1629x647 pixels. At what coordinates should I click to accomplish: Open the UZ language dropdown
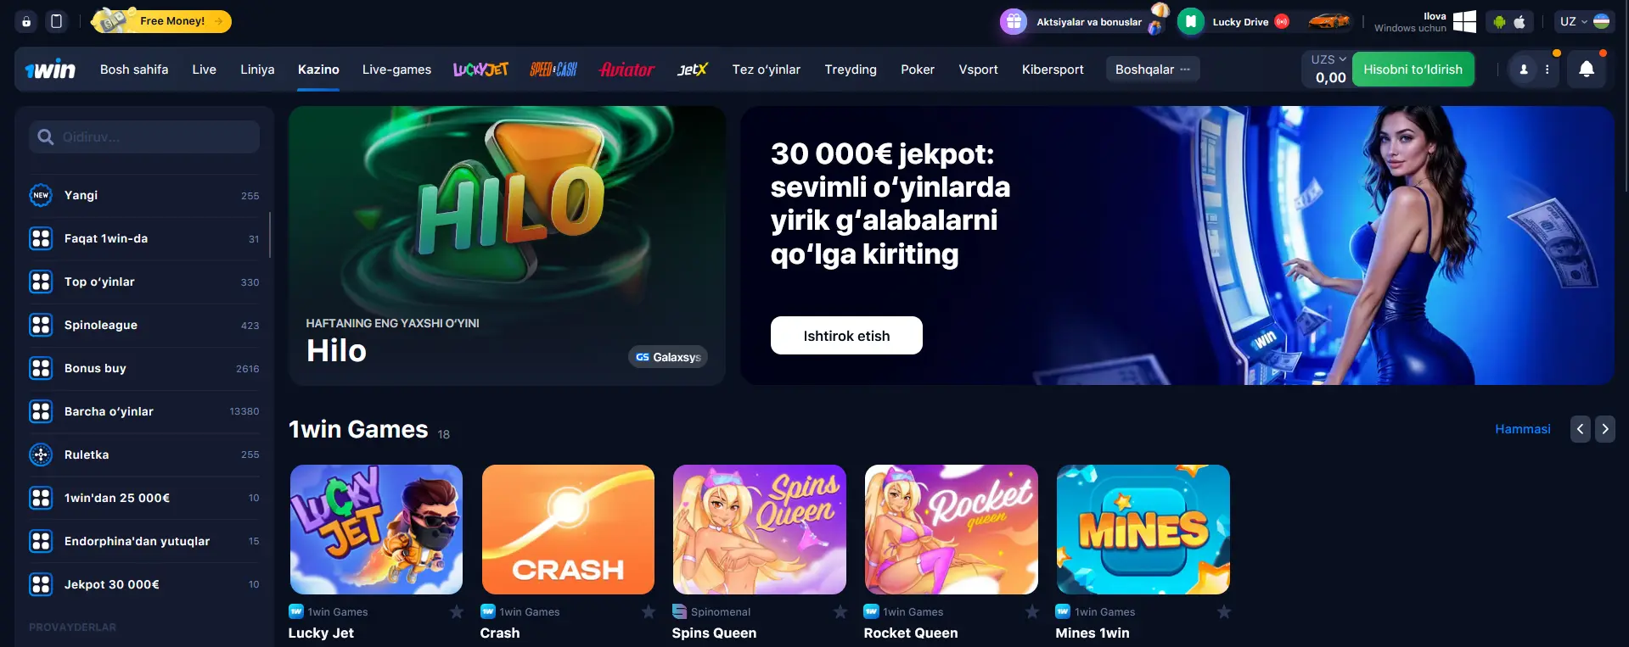1584,22
